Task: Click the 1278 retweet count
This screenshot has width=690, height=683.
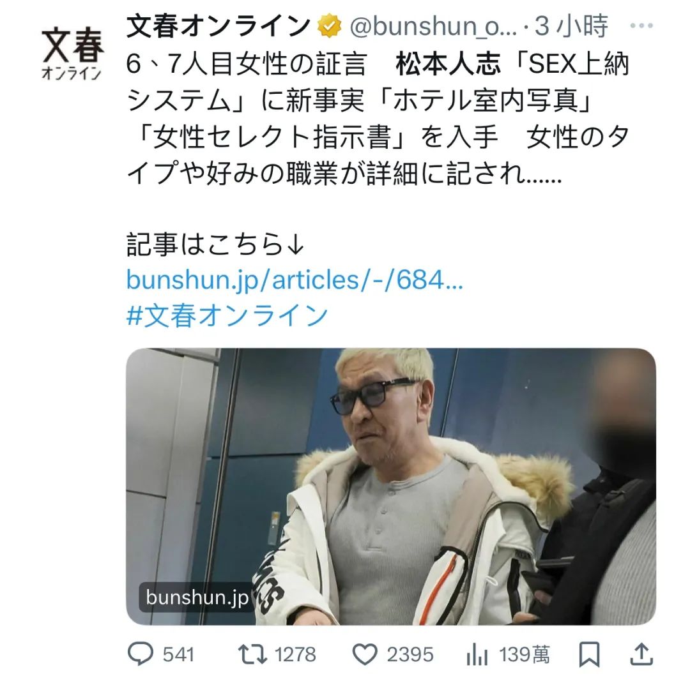Action: pos(295,654)
